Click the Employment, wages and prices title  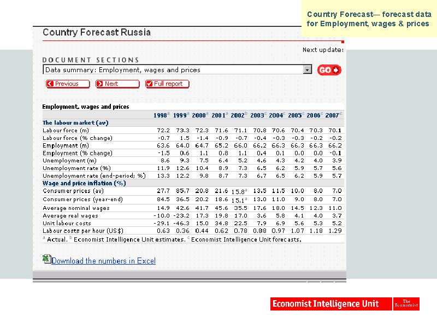point(86,107)
